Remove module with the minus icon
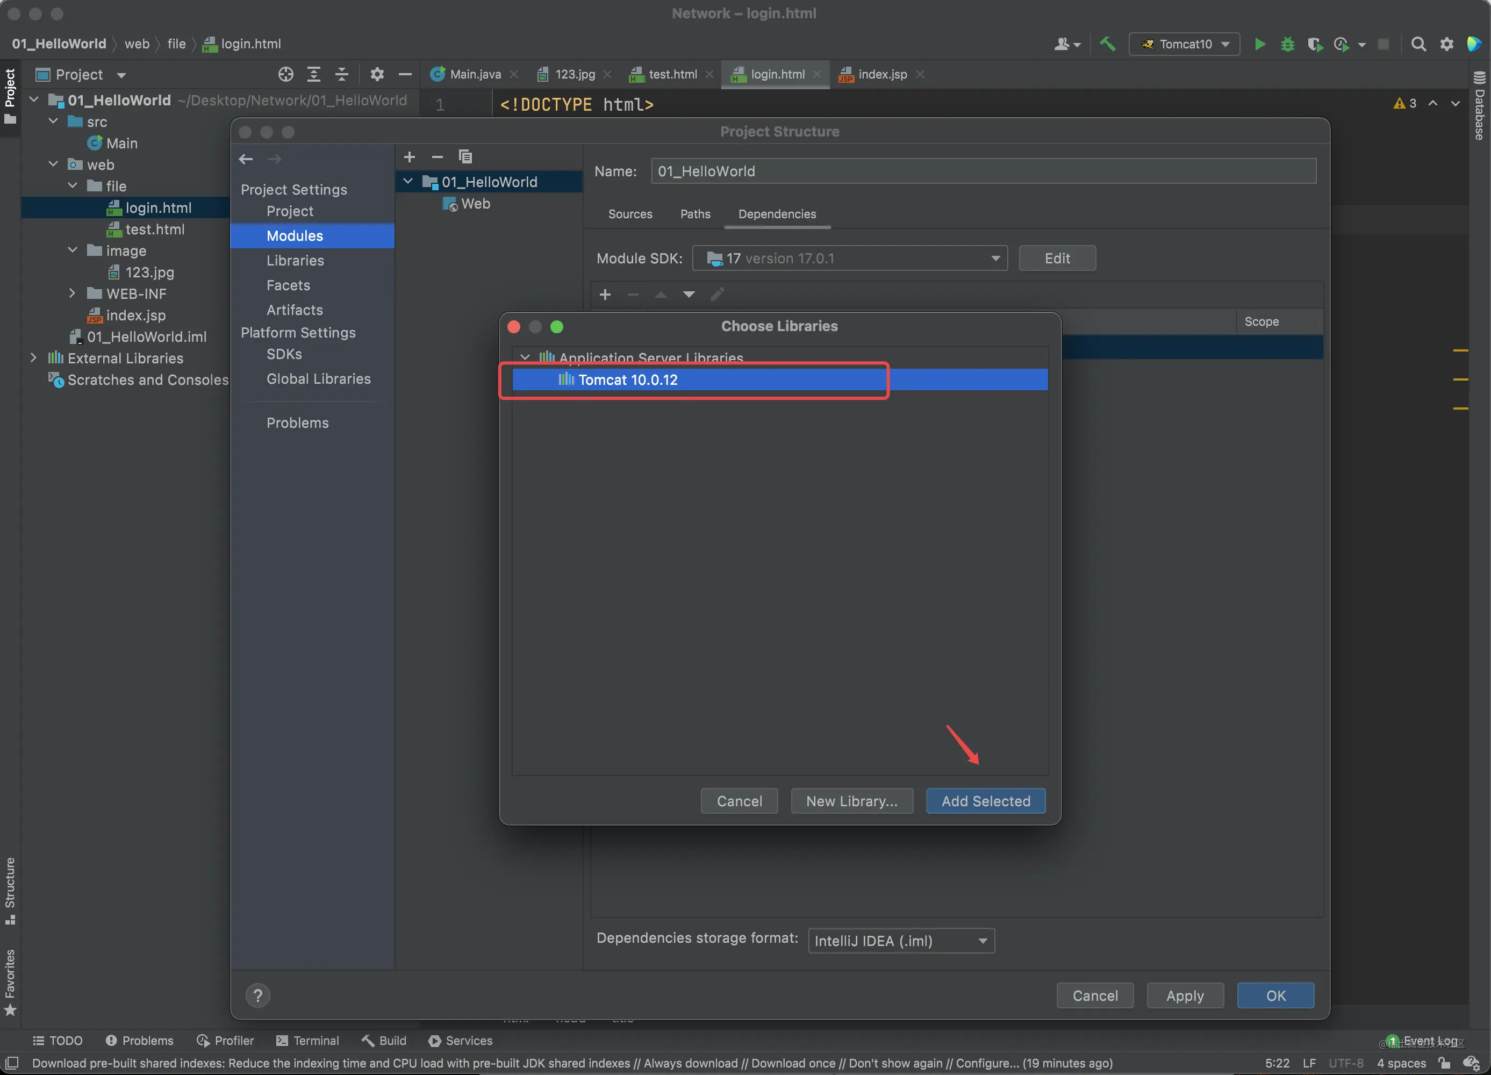 click(x=437, y=156)
